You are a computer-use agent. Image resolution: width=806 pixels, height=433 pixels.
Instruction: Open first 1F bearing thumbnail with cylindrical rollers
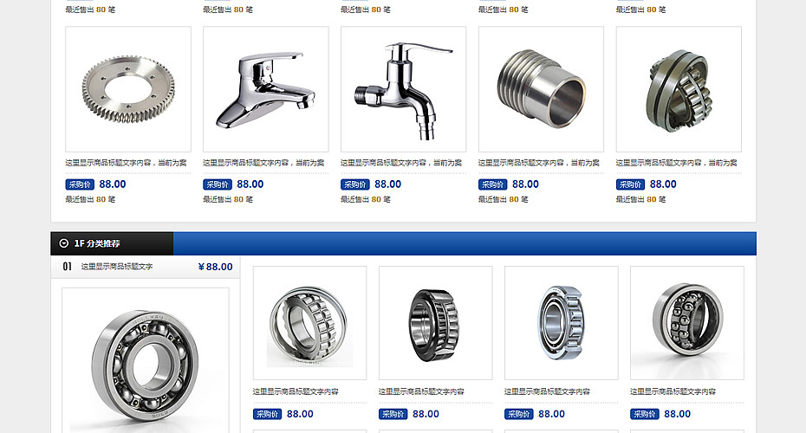[310, 323]
